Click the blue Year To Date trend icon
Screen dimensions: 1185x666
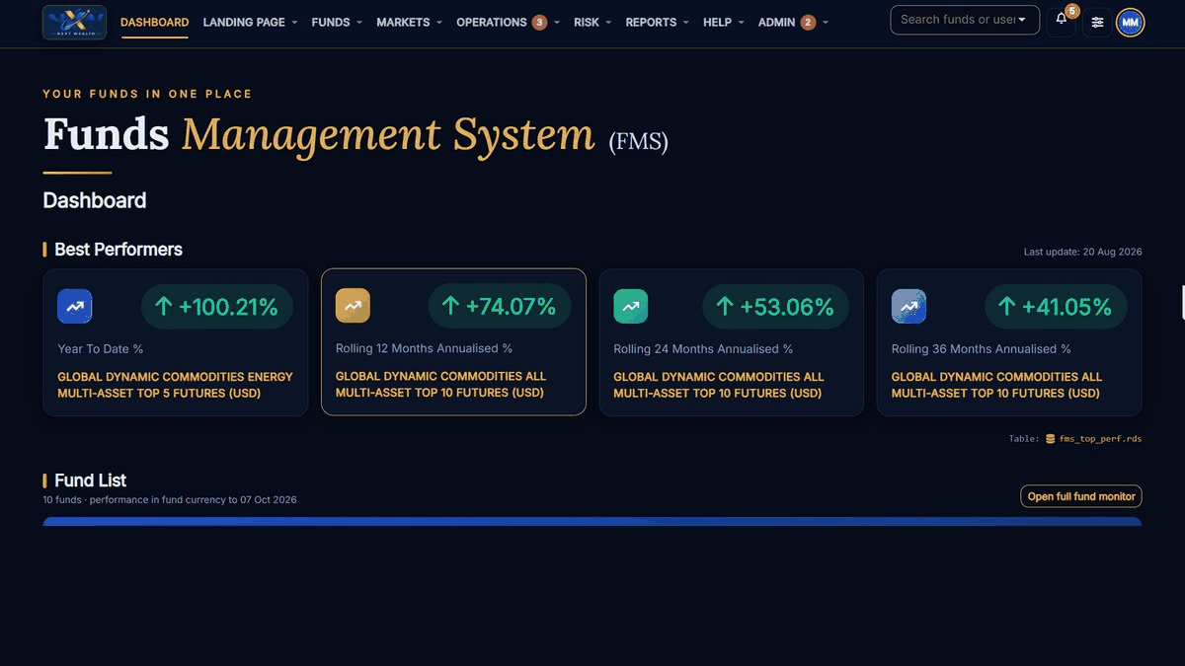point(75,306)
